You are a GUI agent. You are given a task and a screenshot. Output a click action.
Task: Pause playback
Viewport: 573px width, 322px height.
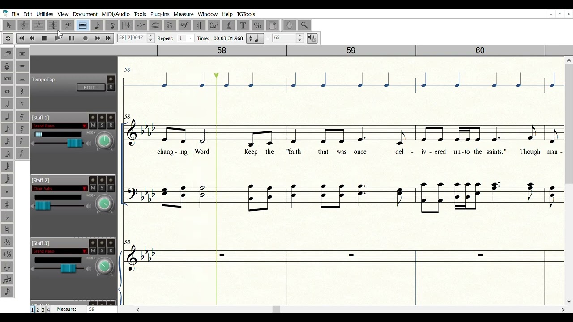(71, 38)
